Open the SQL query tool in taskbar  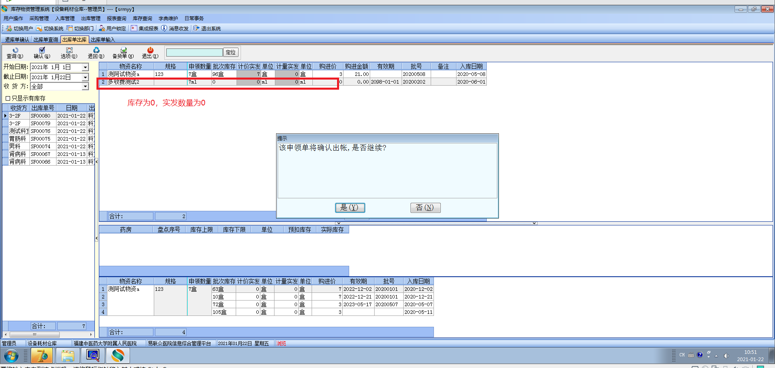pyautogui.click(x=93, y=356)
